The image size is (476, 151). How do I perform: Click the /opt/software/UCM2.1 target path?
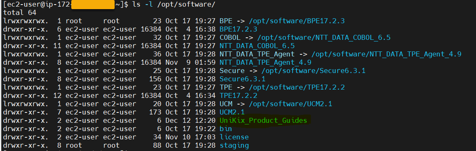291,104
